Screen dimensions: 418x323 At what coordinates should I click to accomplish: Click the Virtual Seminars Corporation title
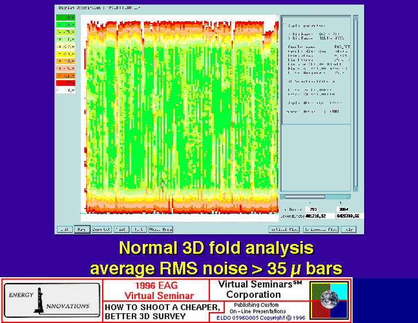(x=259, y=289)
